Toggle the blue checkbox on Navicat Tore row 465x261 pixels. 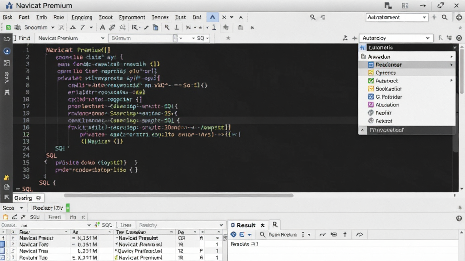point(2,244)
